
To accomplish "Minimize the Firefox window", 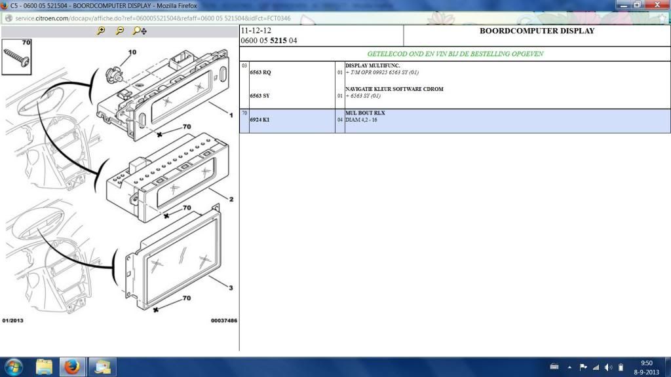I will click(624, 5).
